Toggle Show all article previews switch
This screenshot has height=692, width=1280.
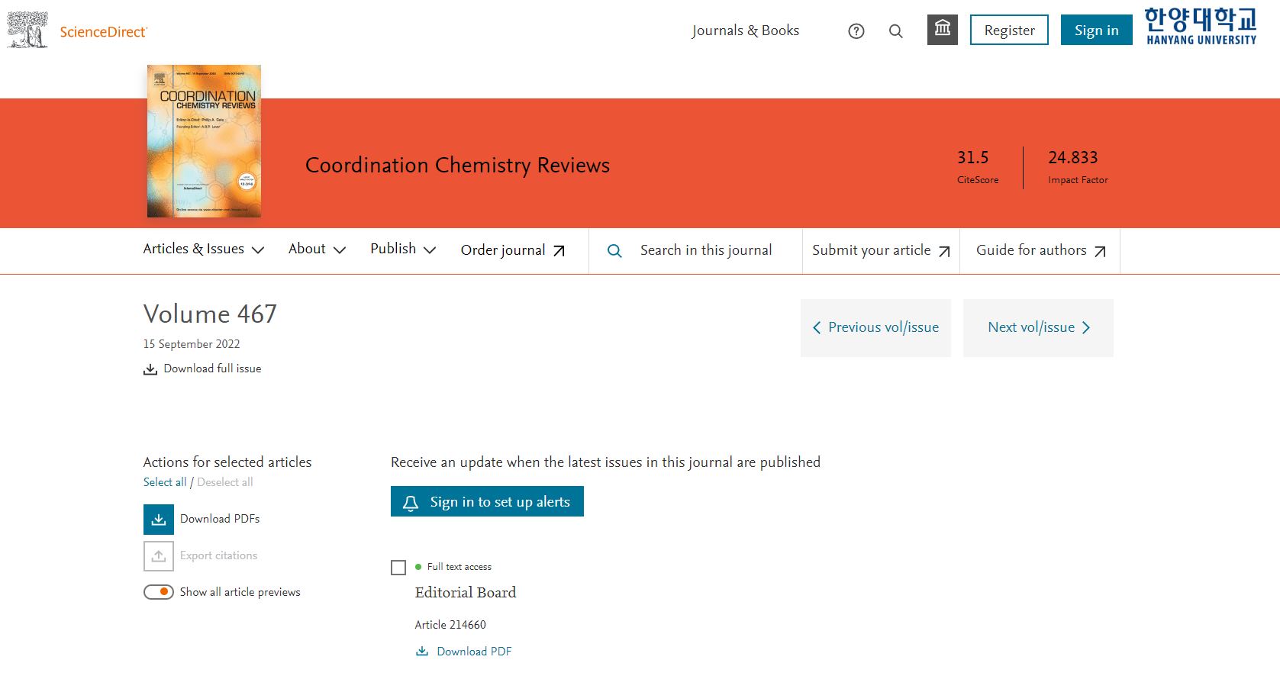[159, 593]
